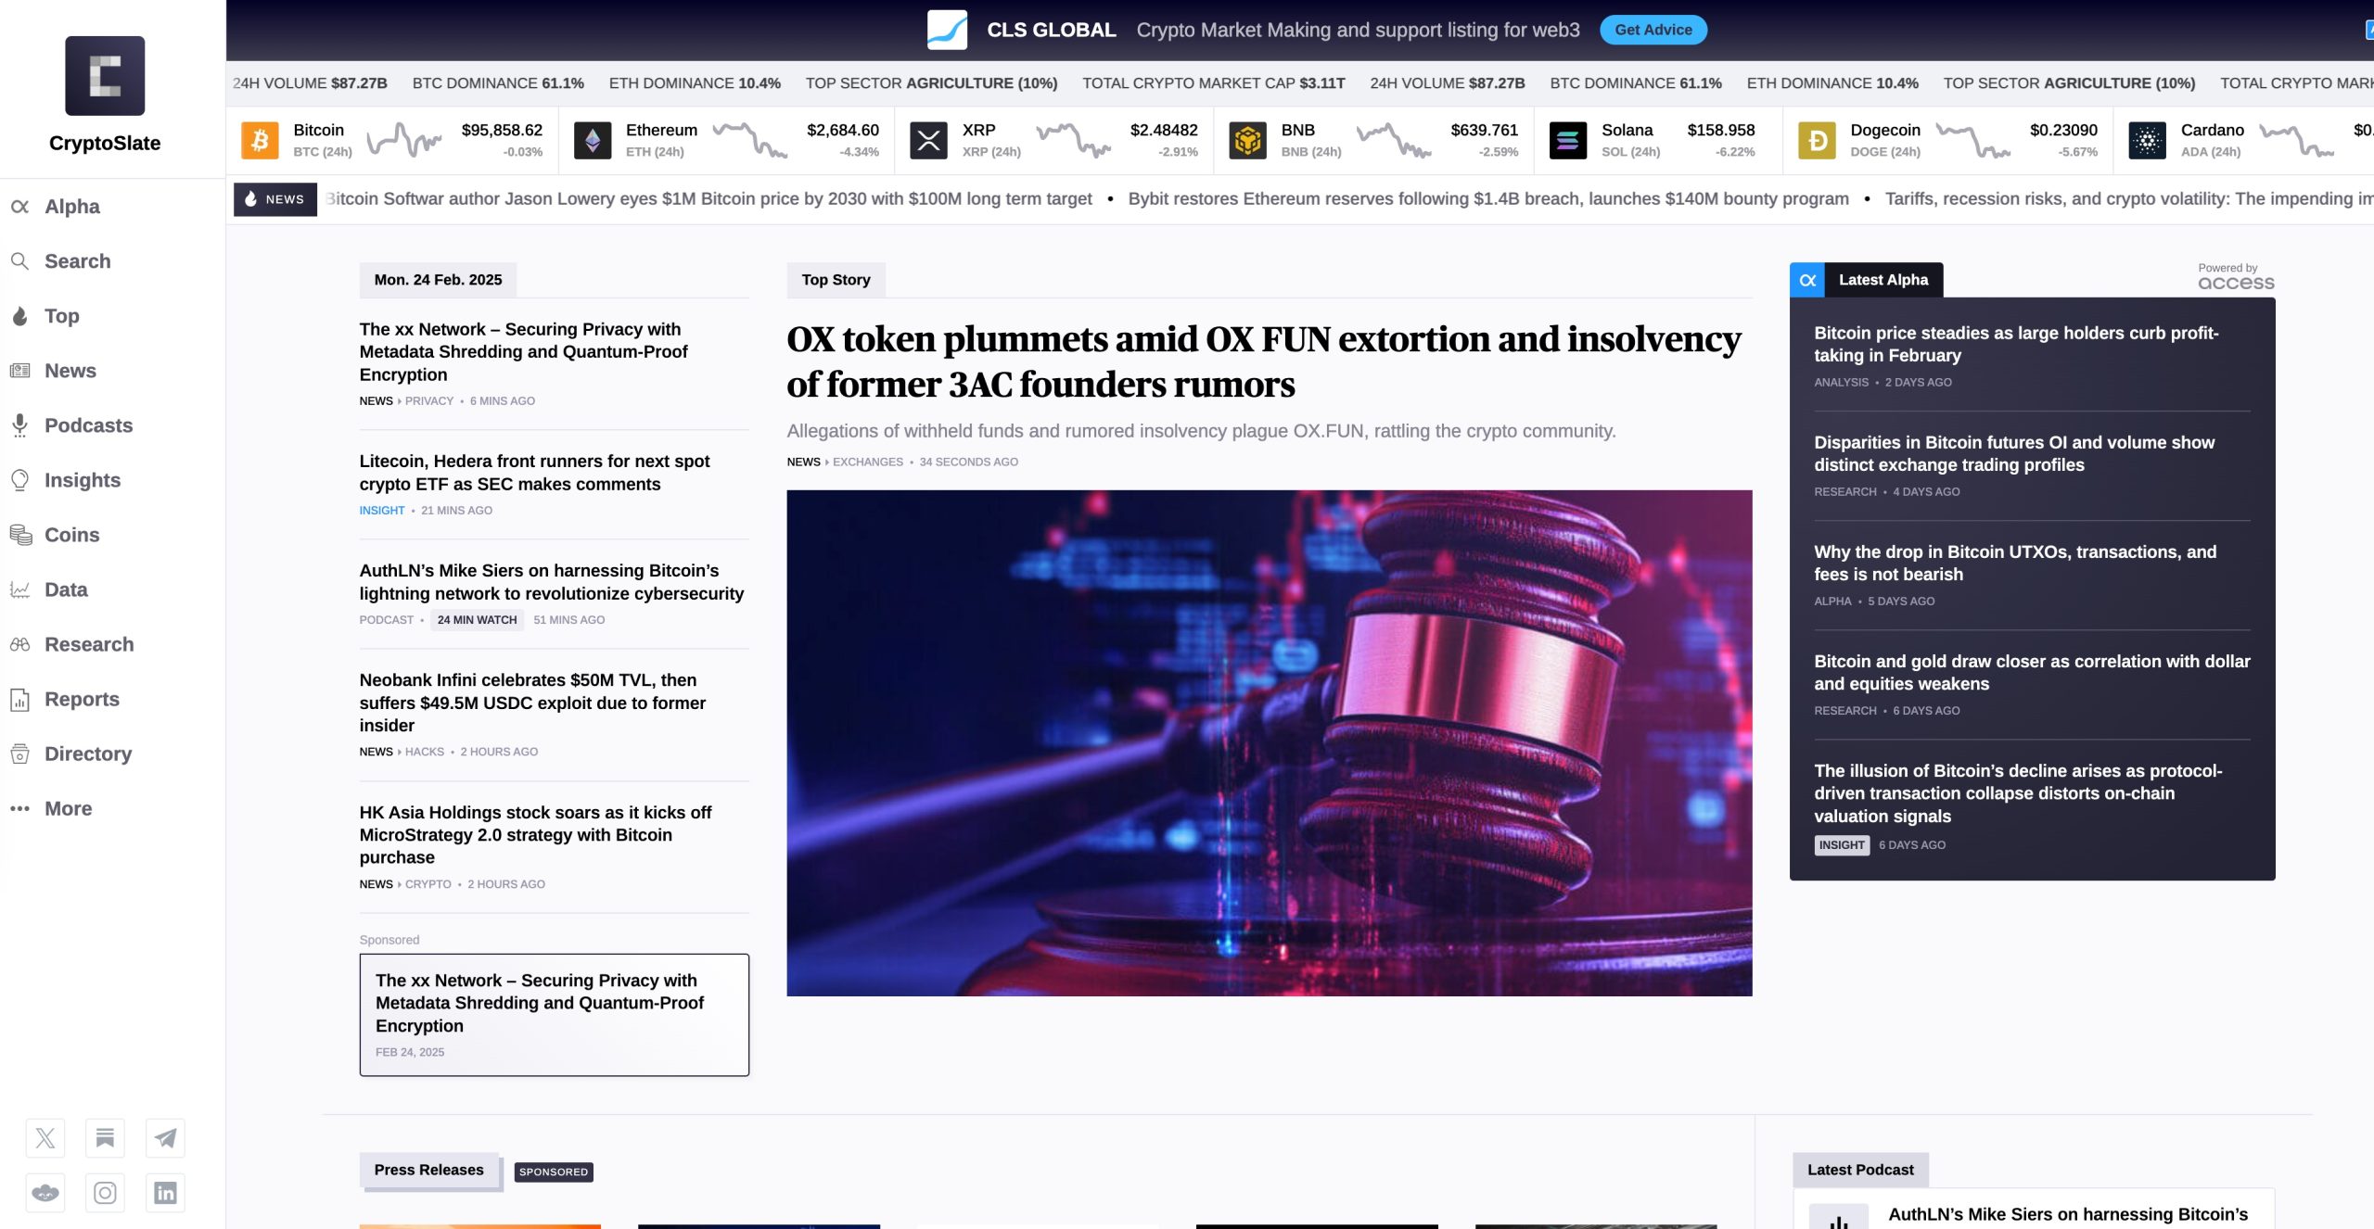Click the Bitcoin orange coin icon
This screenshot has width=2374, height=1229.
coord(260,140)
